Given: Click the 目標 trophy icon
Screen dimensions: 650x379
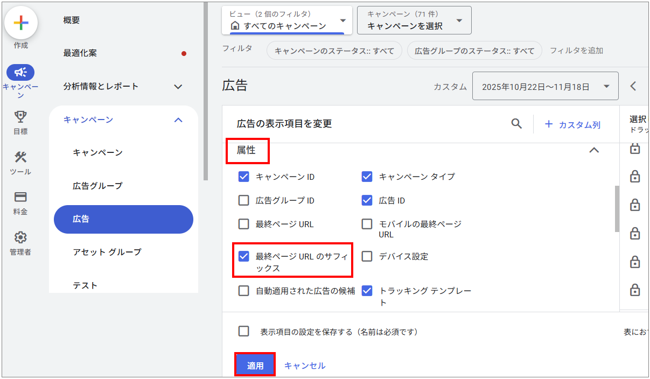Looking at the screenshot, I should click(x=20, y=116).
